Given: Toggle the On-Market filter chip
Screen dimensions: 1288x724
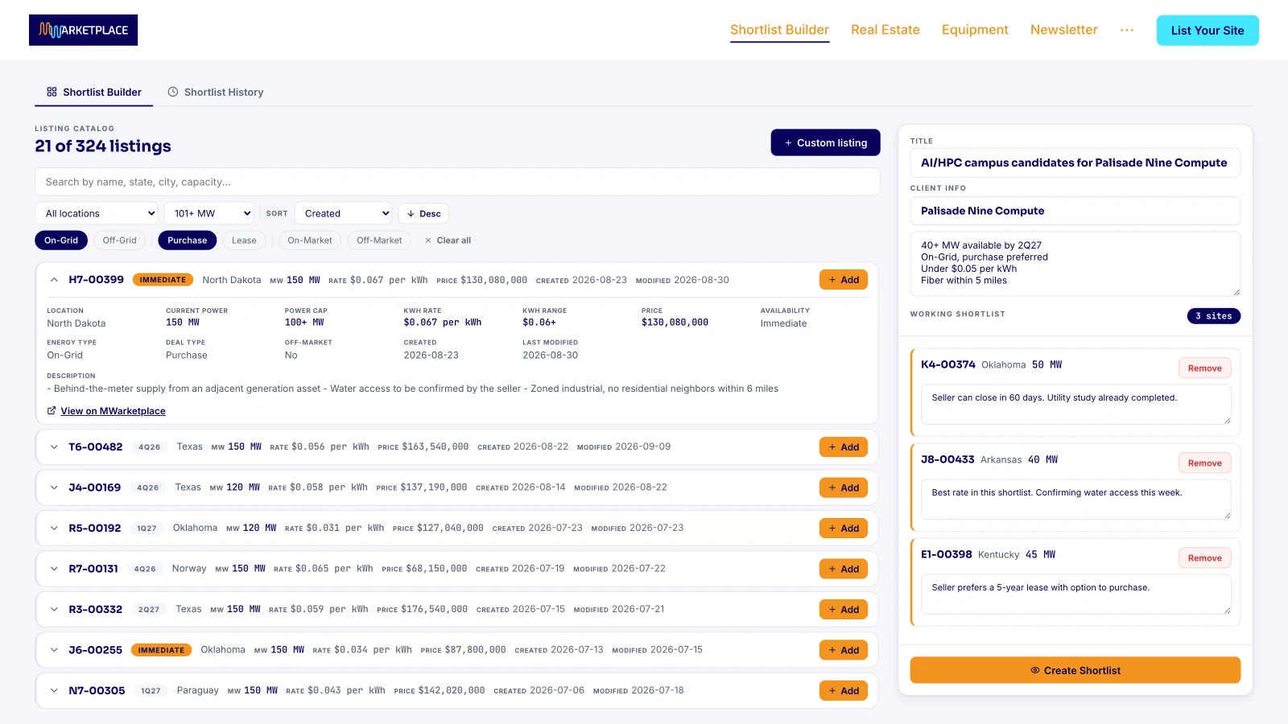Looking at the screenshot, I should coord(310,241).
